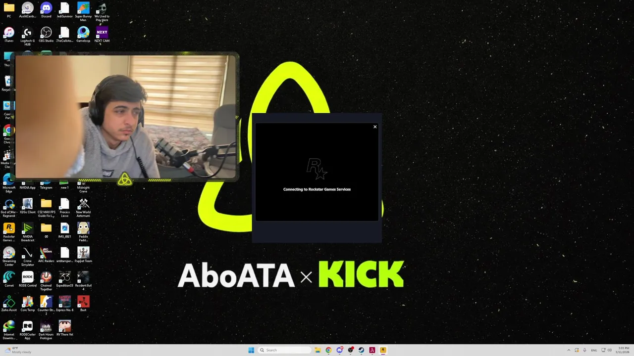Select the PC folder on desktop
This screenshot has height=356, width=634.
click(x=9, y=10)
